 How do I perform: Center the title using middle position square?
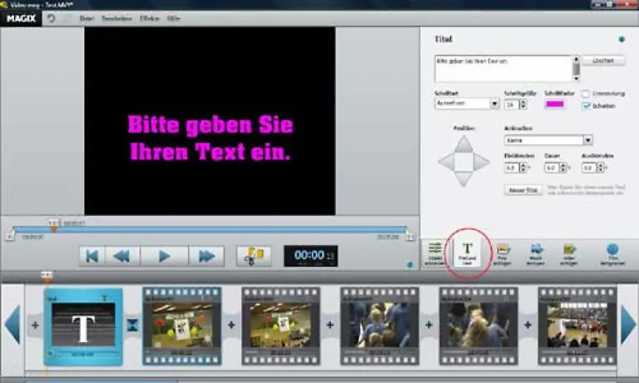[x=463, y=162]
